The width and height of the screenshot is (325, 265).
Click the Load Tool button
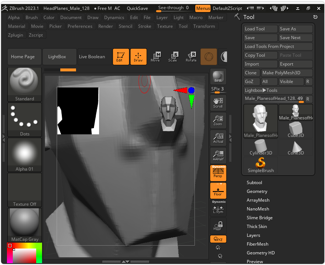(260, 29)
